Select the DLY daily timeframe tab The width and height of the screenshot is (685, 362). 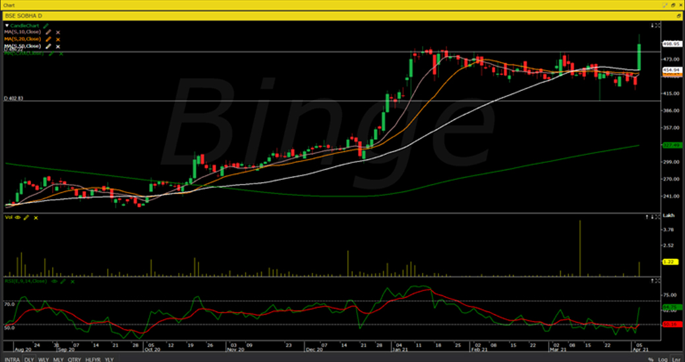(29, 359)
